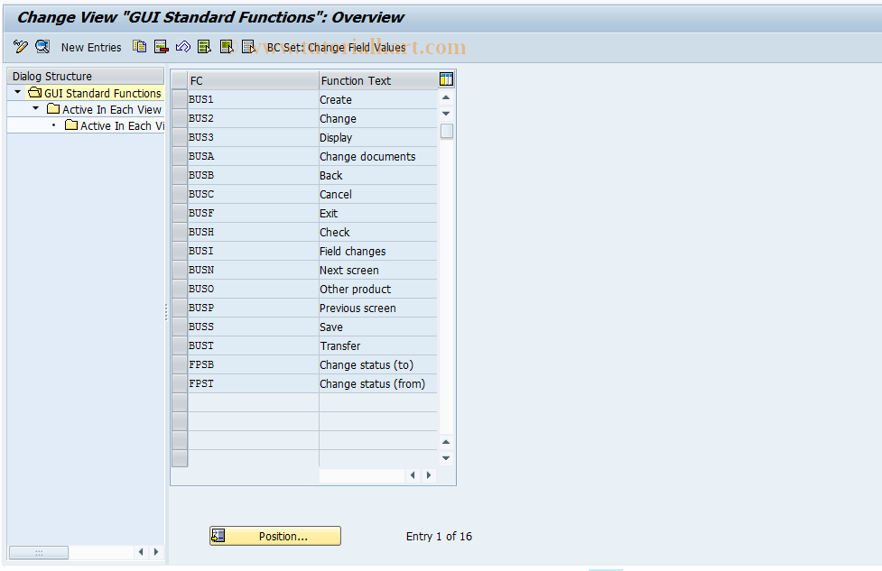
Task: Click dialog structure scroll left arrow
Action: (x=141, y=552)
